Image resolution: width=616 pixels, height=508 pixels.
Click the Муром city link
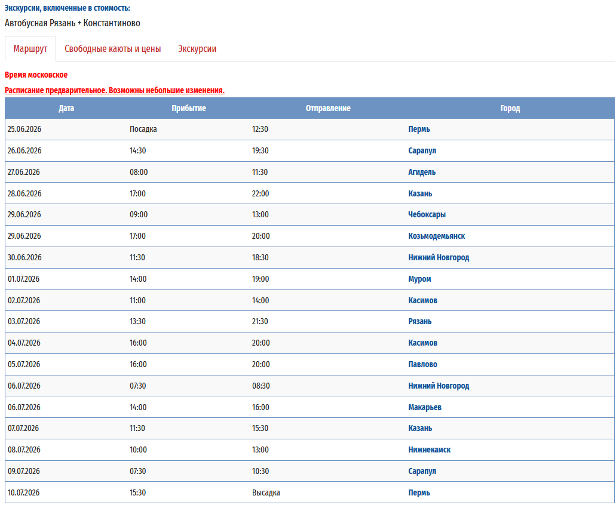[x=419, y=279]
